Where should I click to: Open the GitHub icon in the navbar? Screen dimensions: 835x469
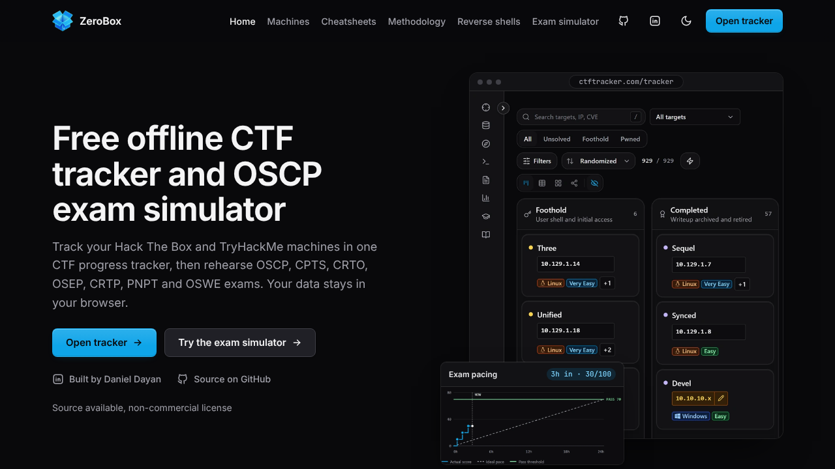click(624, 21)
